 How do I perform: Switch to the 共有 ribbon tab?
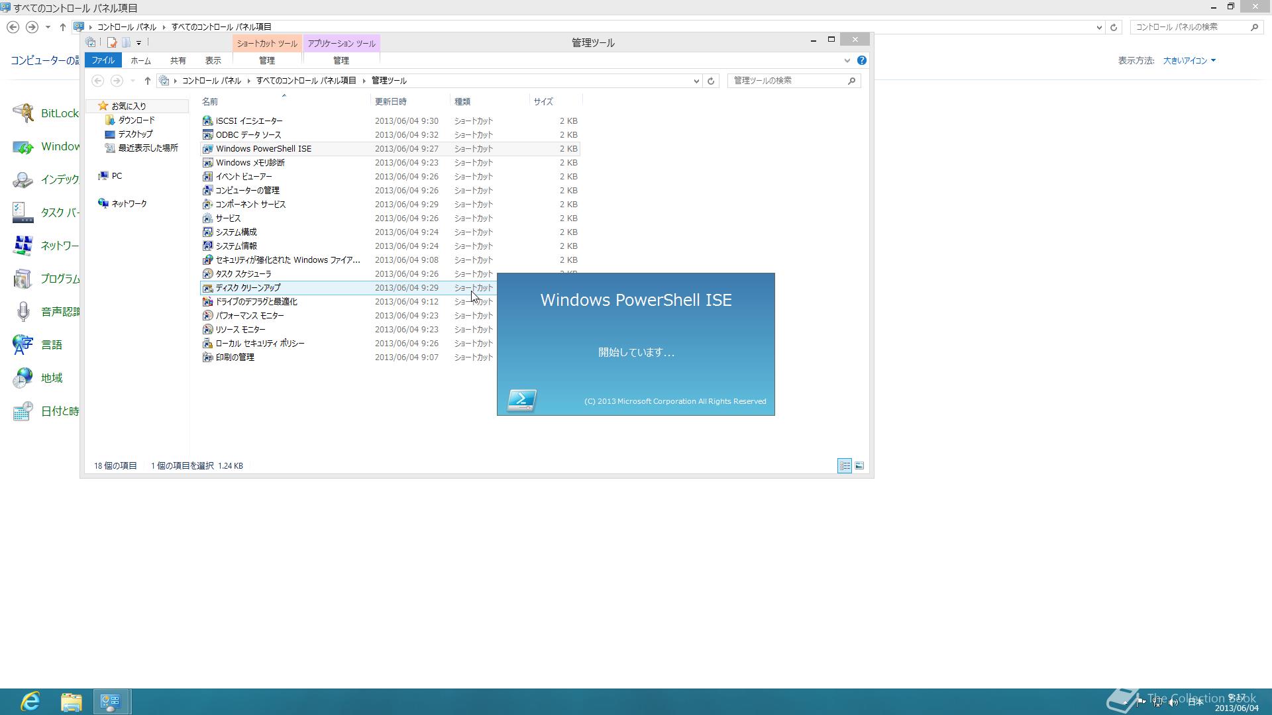[178, 60]
